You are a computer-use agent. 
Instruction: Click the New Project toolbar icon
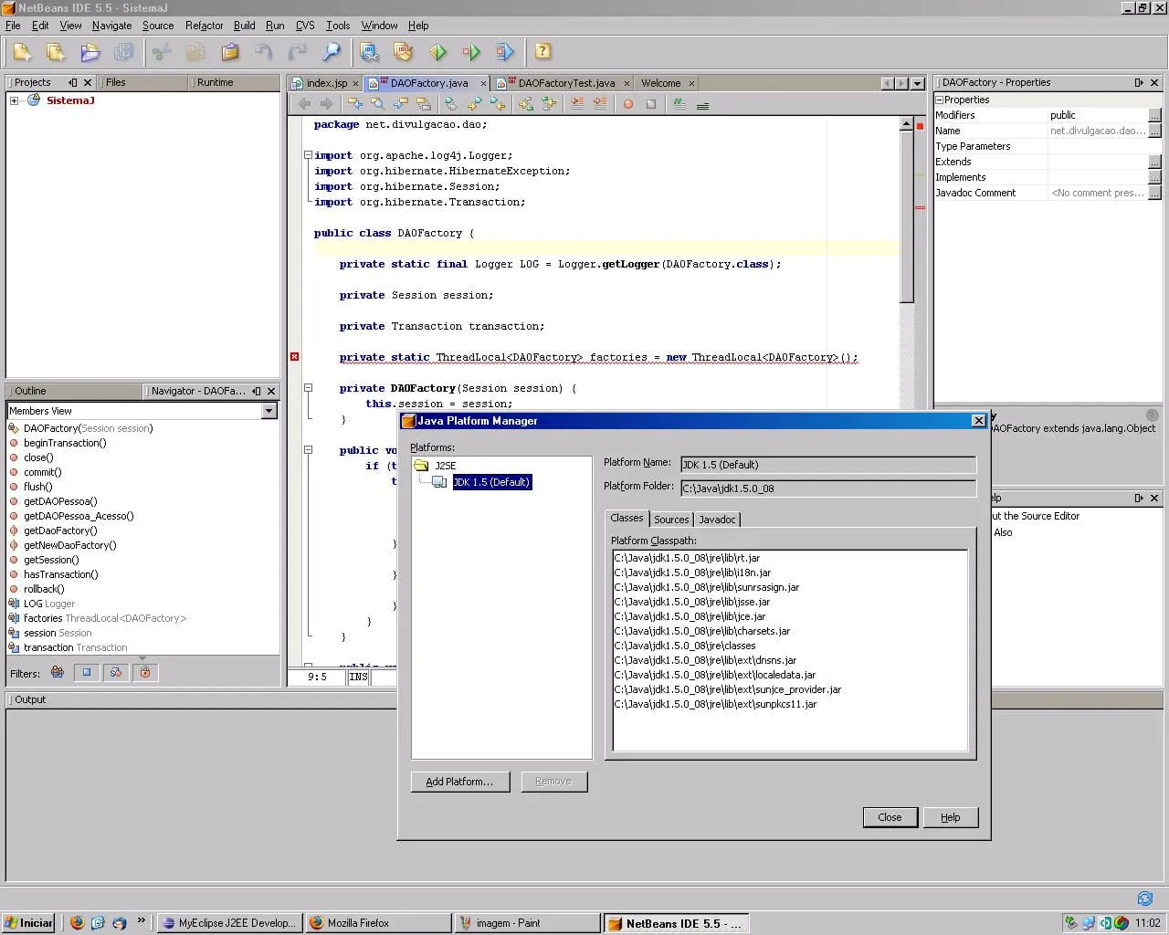click(56, 52)
